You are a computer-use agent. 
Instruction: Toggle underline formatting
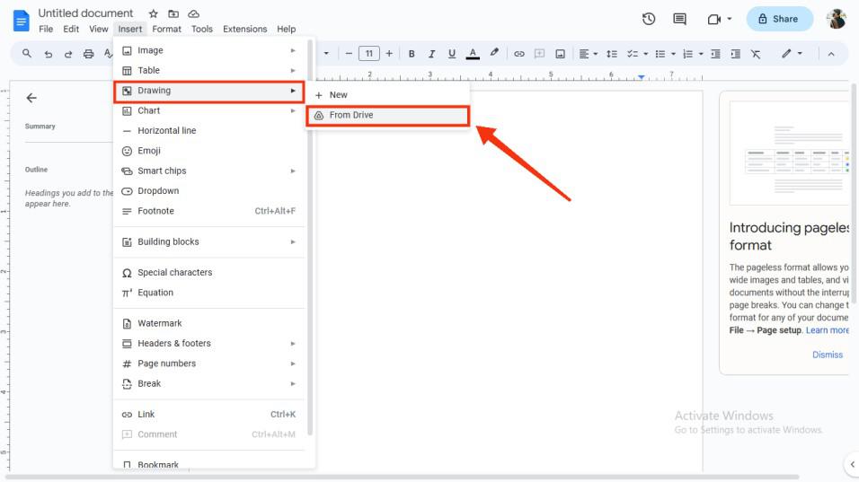click(x=451, y=54)
